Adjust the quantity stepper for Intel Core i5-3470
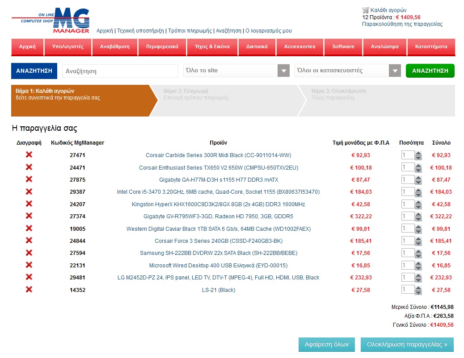 click(x=418, y=192)
